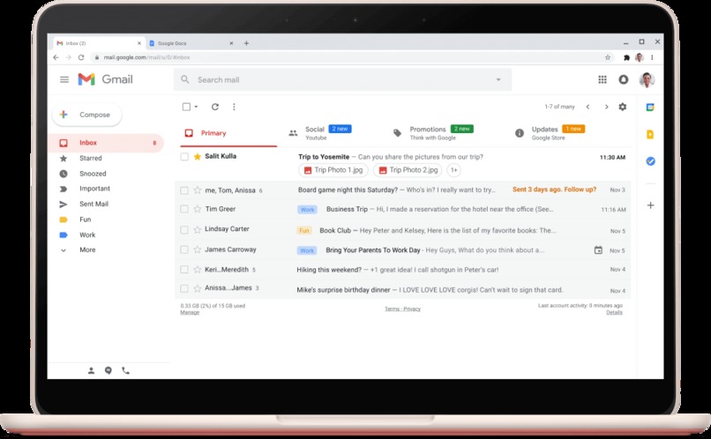Open the Trip Photo 2.jpg attachment

(x=408, y=170)
